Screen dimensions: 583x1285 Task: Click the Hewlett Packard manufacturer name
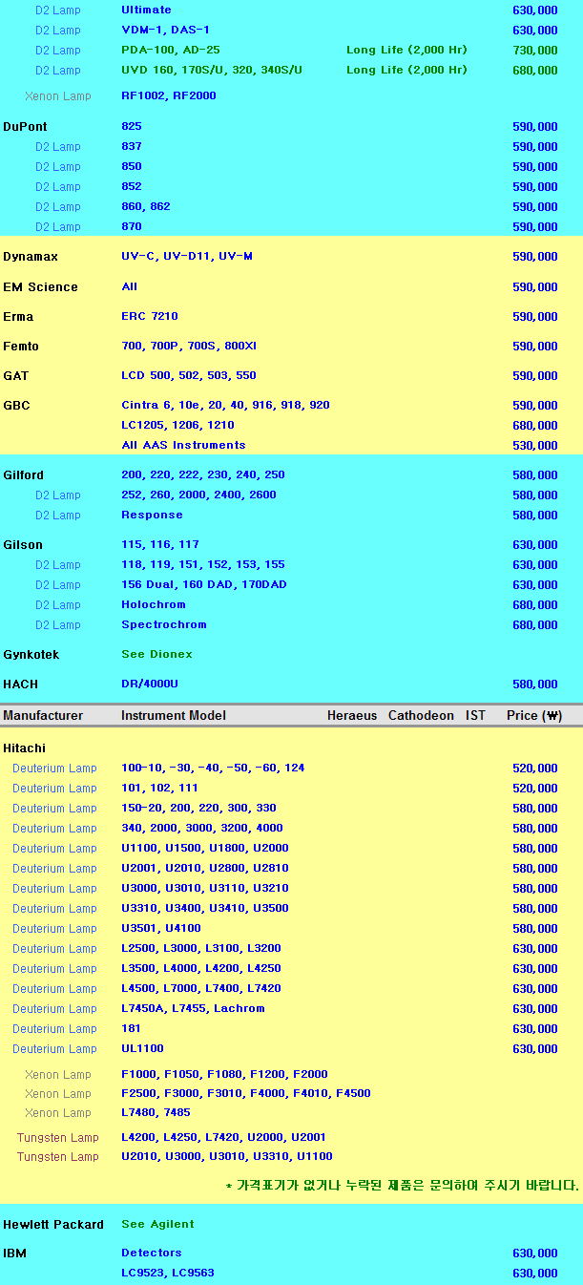(x=53, y=1225)
